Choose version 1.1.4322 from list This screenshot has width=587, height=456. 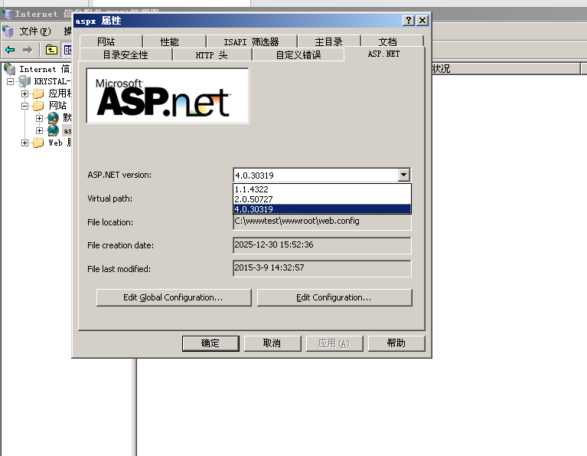pos(322,189)
